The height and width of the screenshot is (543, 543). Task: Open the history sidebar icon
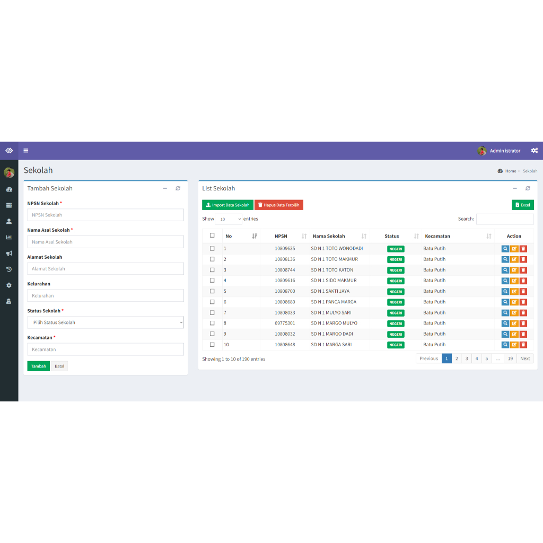(x=9, y=269)
